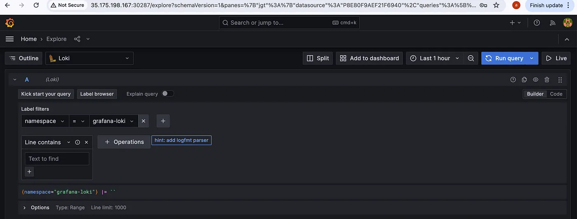Apply the add logfmt parser hint

[181, 140]
